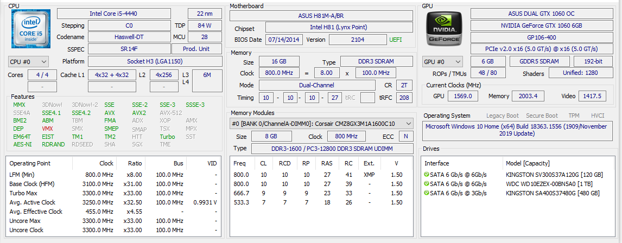Screen dimensions: 622x243
Task: Select the TDP 84 W field
Action: click(x=205, y=25)
